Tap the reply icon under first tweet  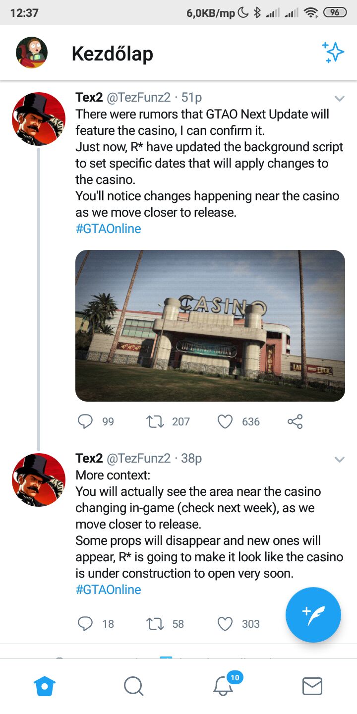pos(85,421)
